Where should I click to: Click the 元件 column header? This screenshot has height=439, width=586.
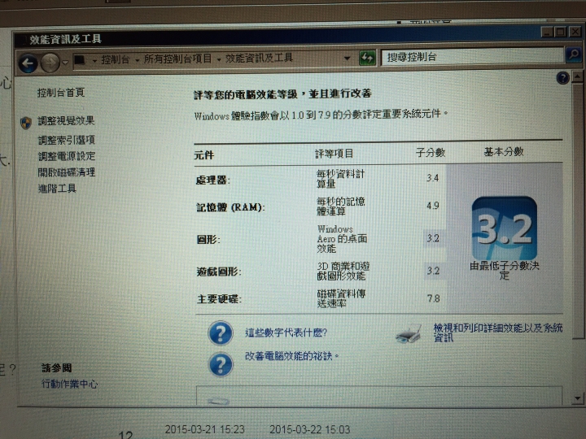coord(204,155)
